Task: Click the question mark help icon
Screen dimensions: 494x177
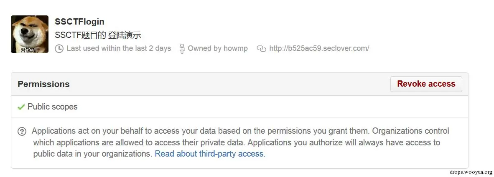Action: 22,131
